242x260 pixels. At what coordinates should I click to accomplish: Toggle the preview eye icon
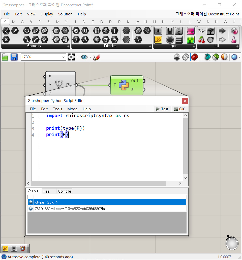pyautogui.click(x=84, y=57)
